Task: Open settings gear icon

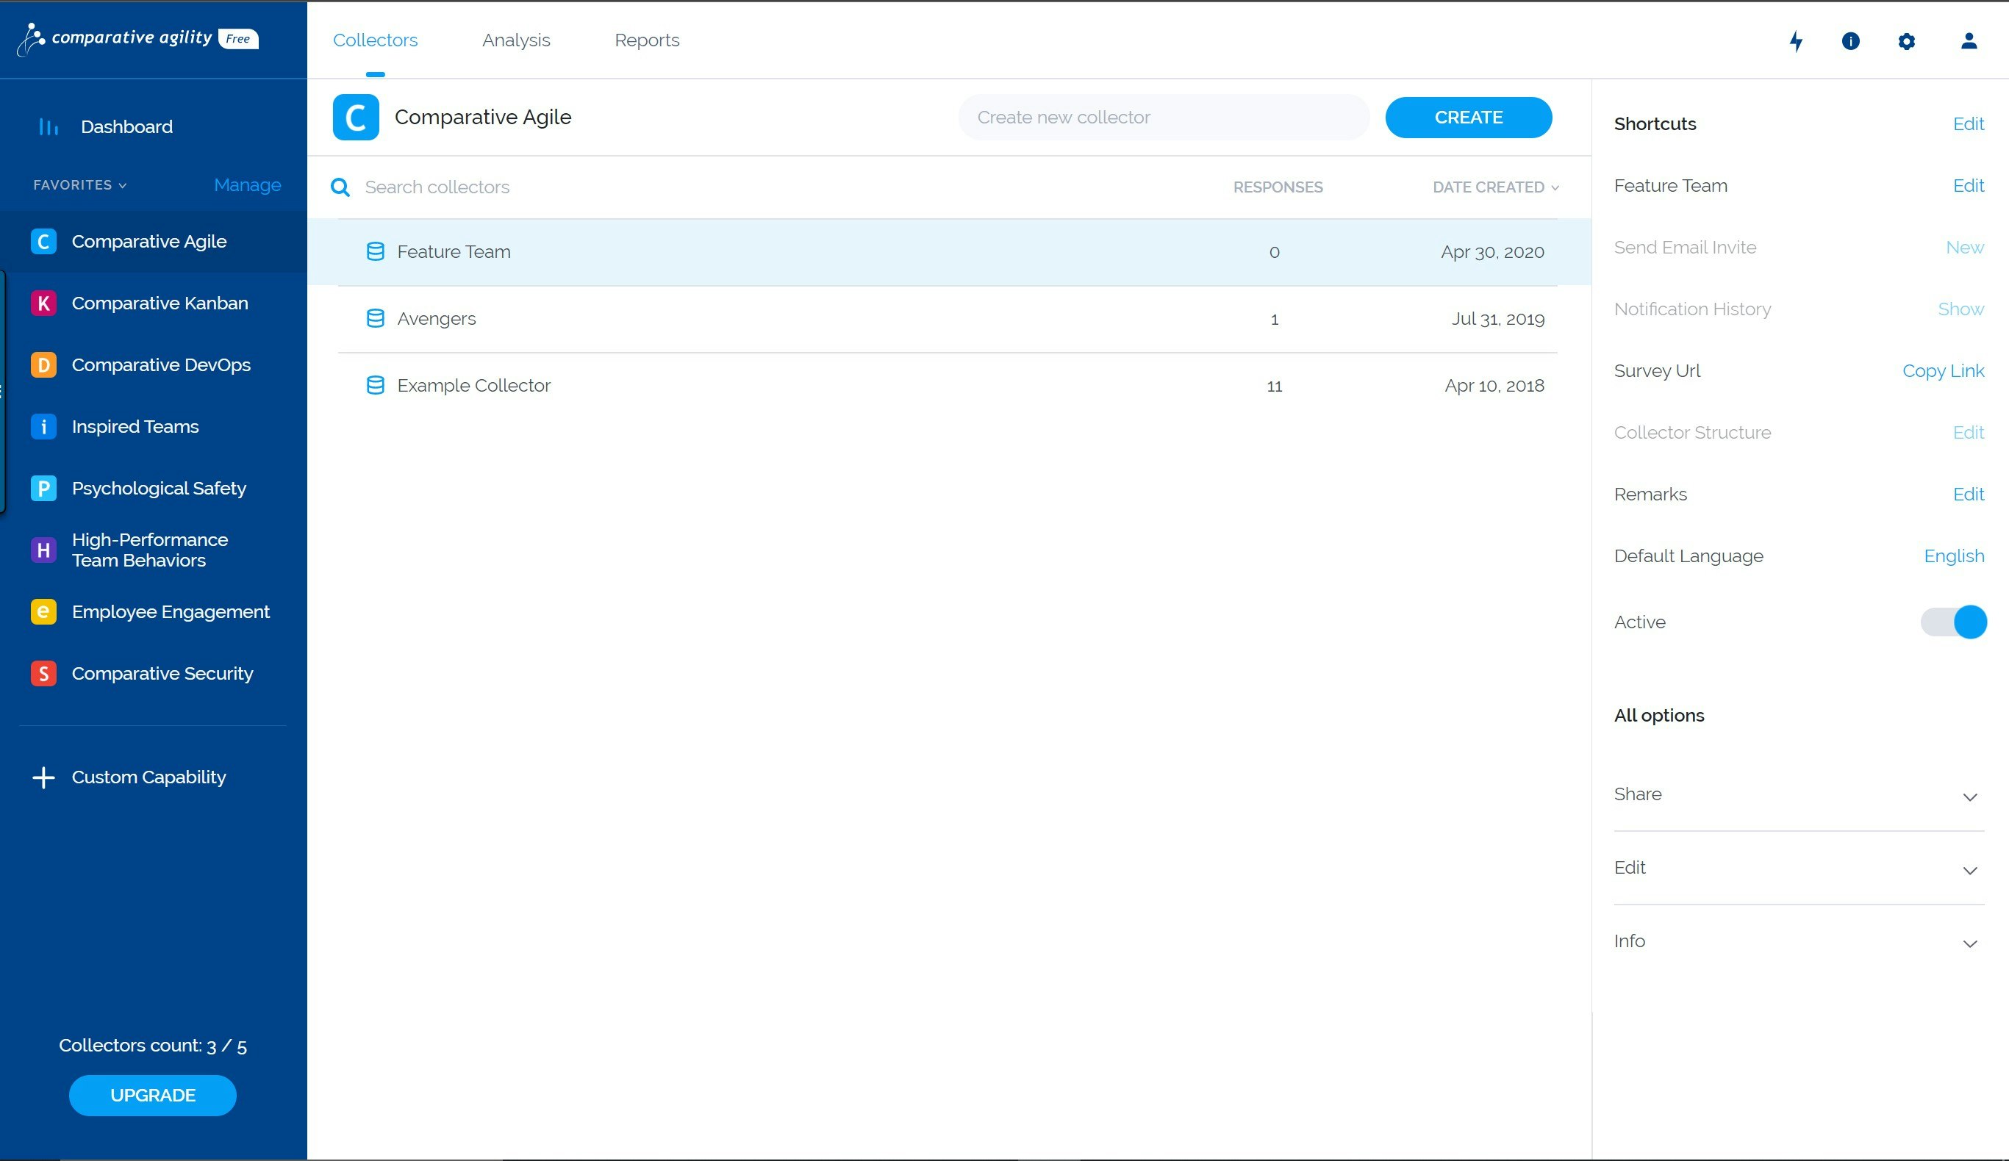Action: (1906, 40)
